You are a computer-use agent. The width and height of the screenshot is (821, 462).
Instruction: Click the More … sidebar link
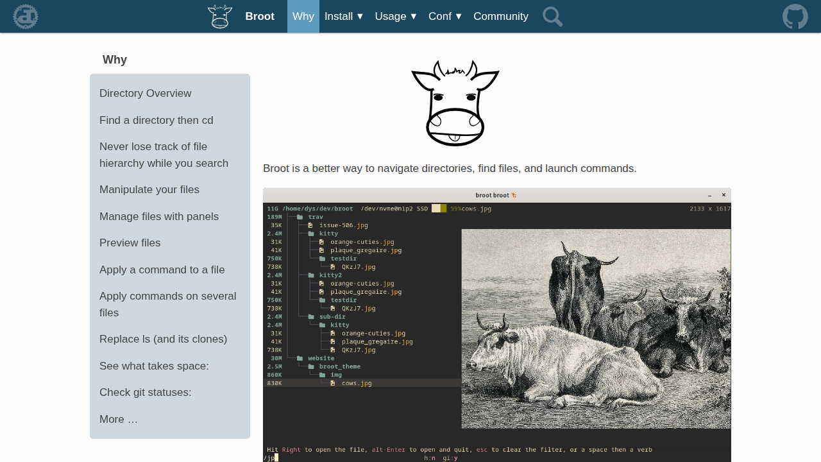(119, 420)
